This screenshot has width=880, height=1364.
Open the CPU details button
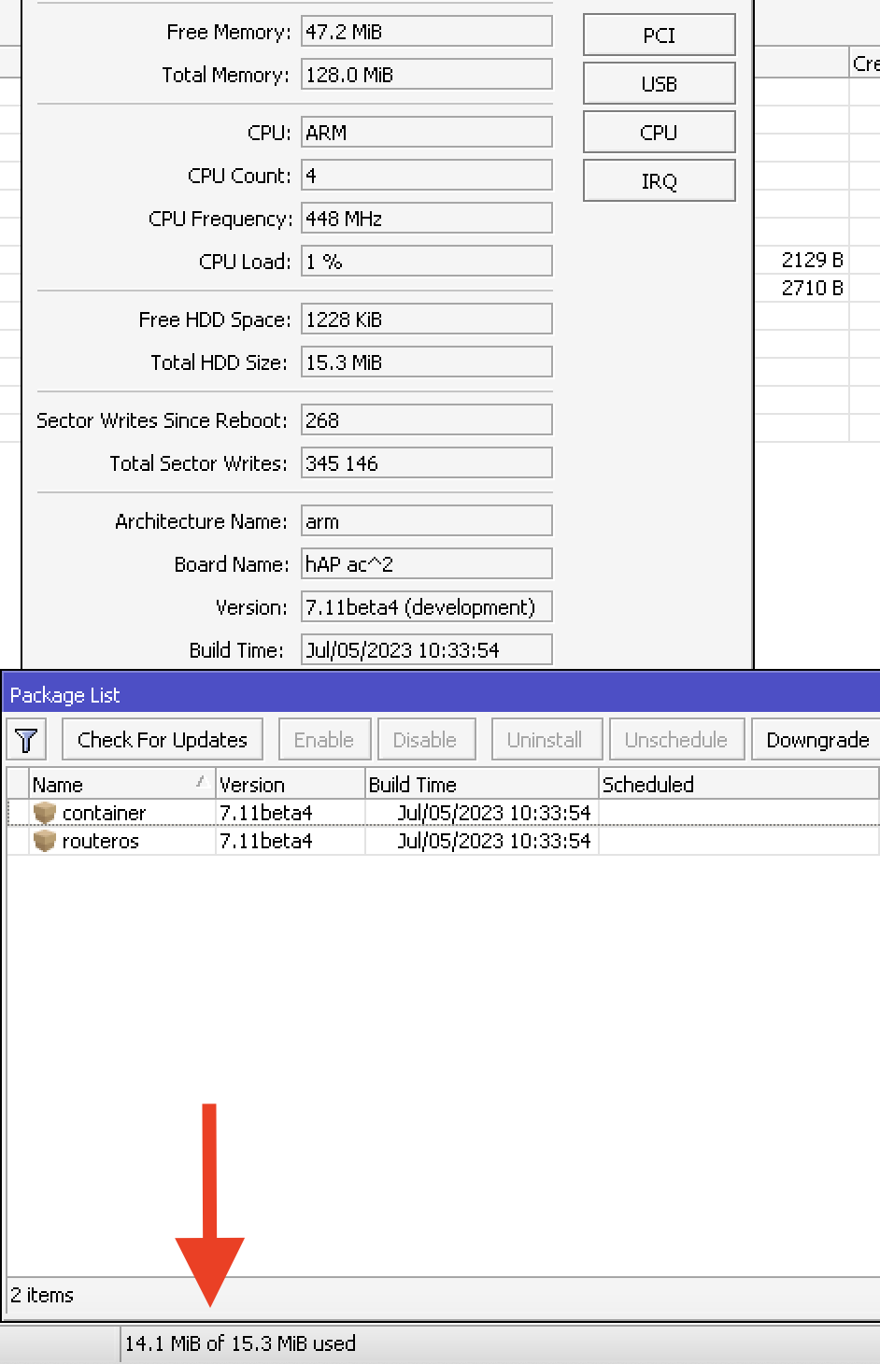click(x=659, y=132)
